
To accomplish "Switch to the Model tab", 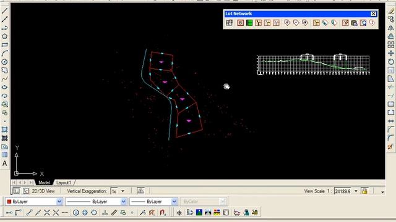I will [44, 183].
